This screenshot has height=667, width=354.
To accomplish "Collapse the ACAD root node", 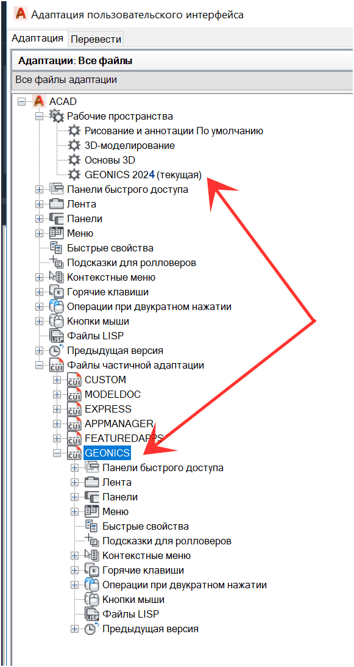I will 22,101.
